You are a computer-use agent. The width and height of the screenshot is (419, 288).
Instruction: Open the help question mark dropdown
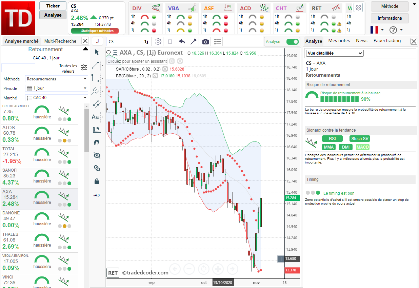click(x=396, y=30)
